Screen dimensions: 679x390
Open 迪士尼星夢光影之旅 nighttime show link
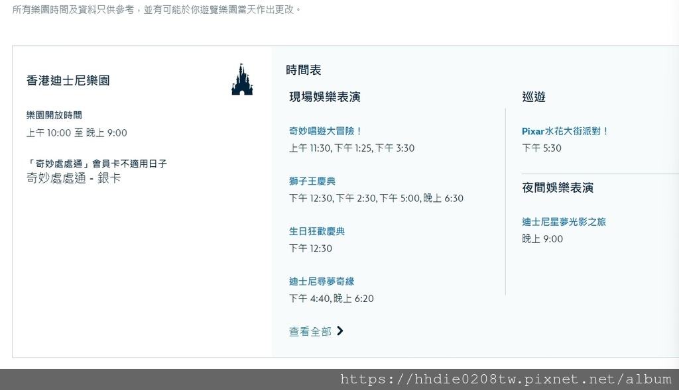[564, 222]
